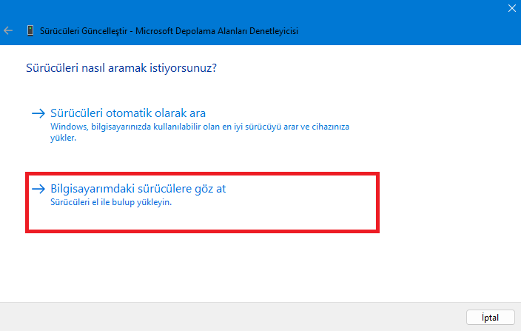The height and width of the screenshot is (331, 521).
Task: Click arrow icon beside 'Sürücüleri otomatik olarak ara'
Action: (x=38, y=113)
